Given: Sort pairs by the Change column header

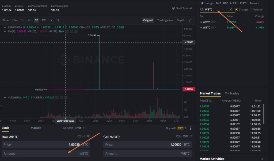Looking at the screenshot, I should [x=260, y=16].
